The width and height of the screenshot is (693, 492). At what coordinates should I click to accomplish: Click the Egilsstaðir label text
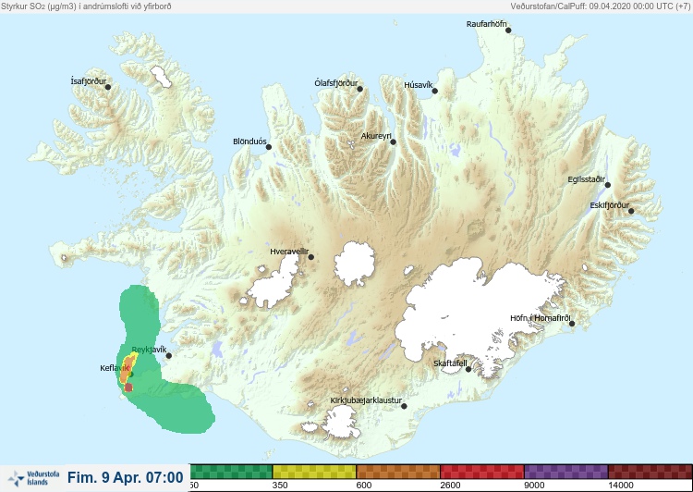(x=586, y=179)
